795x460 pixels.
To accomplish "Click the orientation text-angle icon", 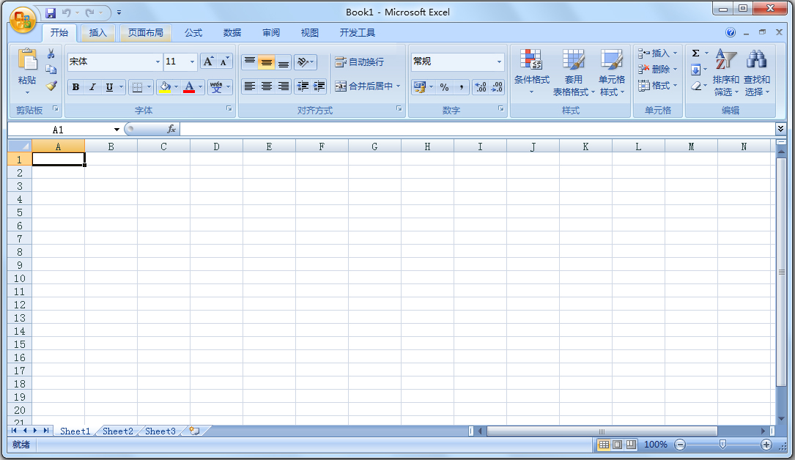I will [x=303, y=62].
